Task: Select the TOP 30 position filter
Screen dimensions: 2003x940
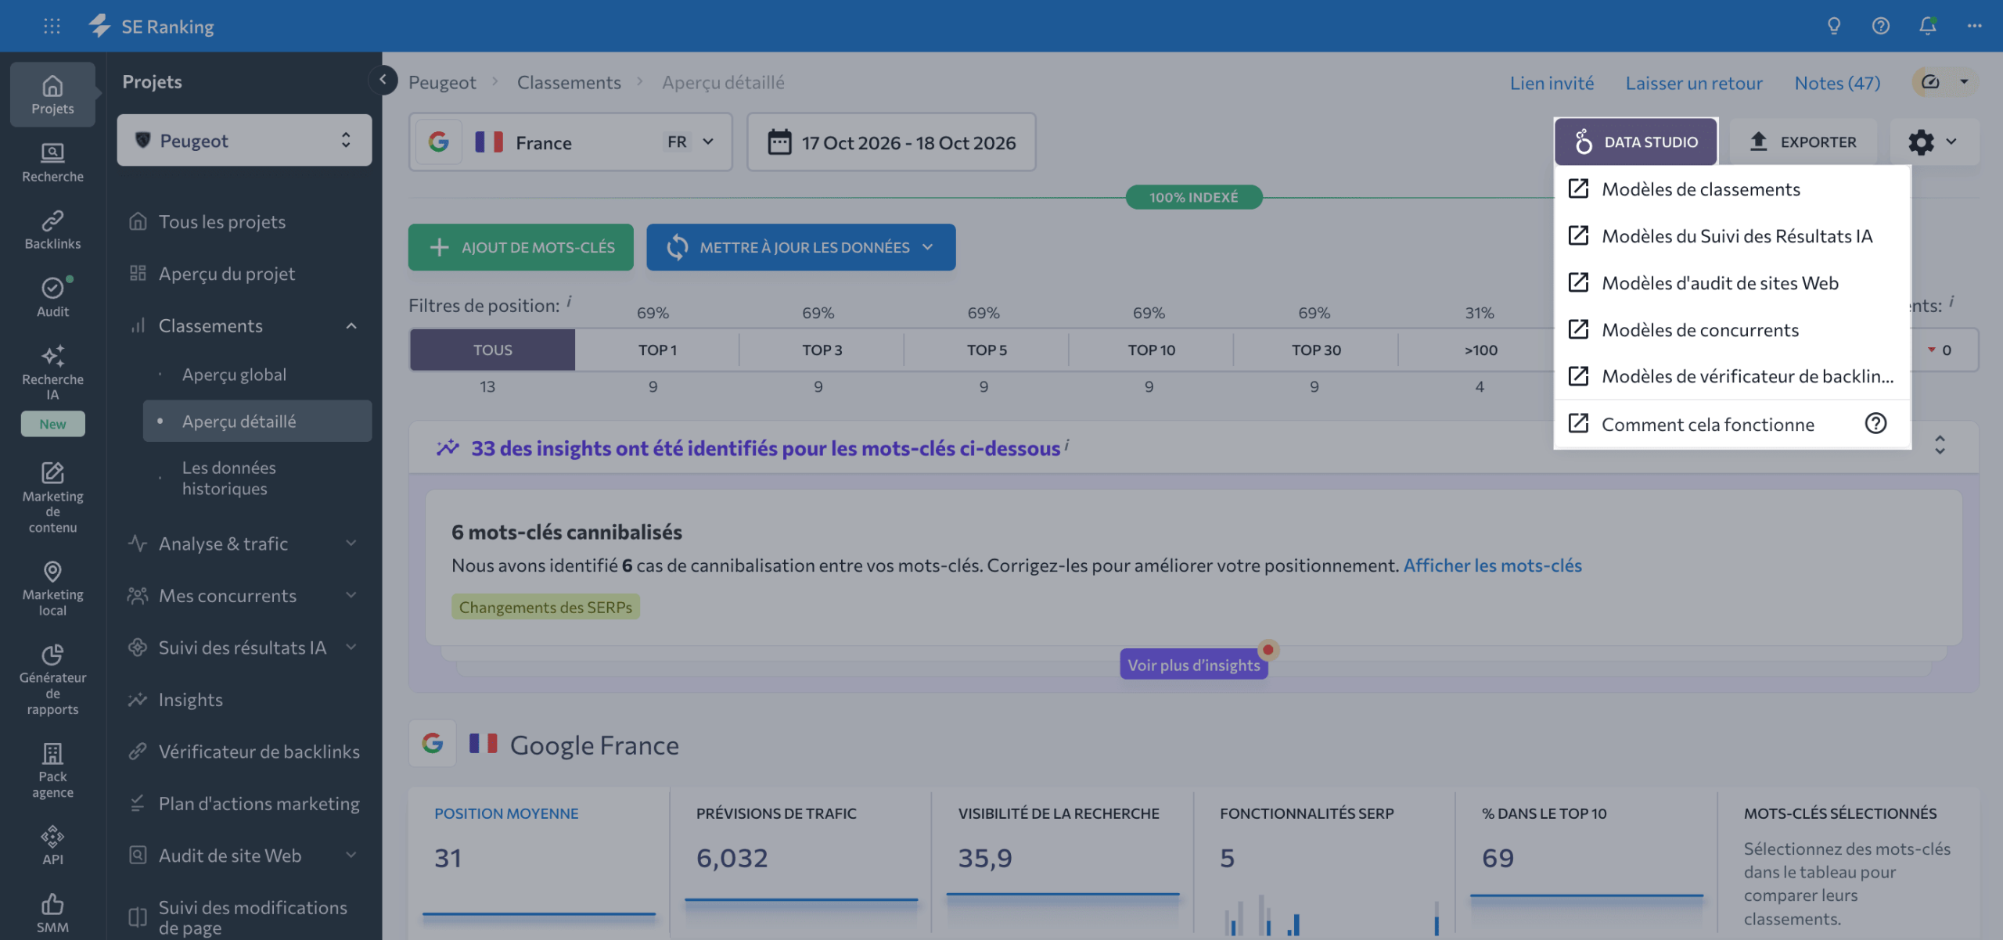Action: pyautogui.click(x=1316, y=350)
